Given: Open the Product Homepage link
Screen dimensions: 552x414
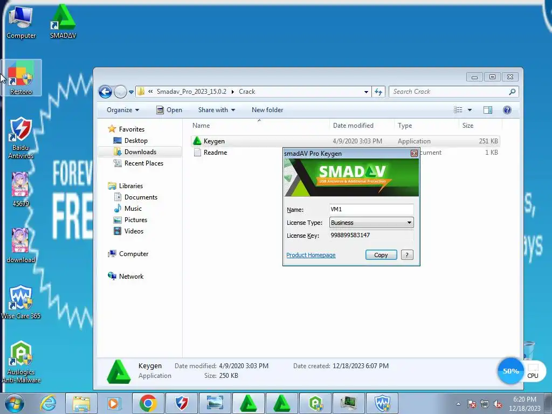Looking at the screenshot, I should pyautogui.click(x=311, y=255).
